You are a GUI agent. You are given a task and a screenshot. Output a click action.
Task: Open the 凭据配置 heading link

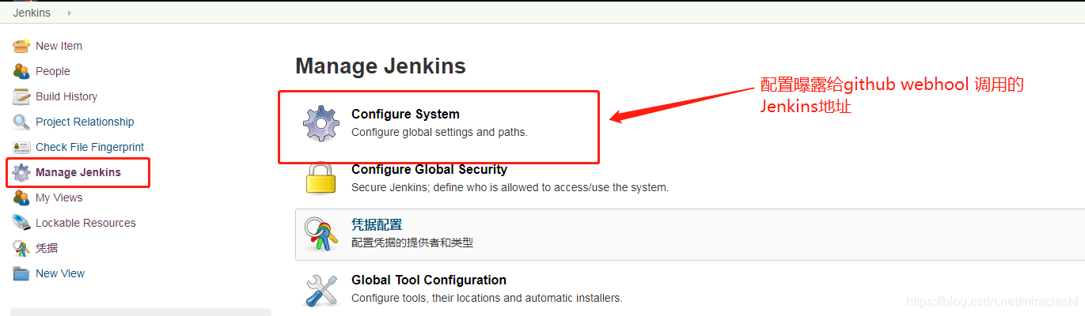point(377,225)
